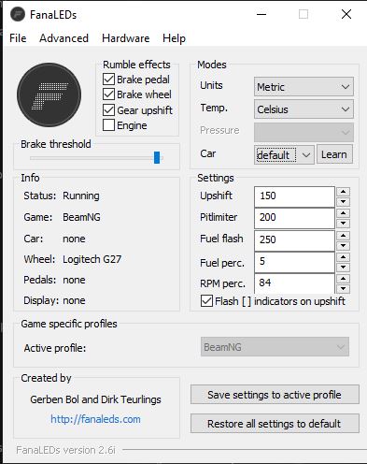Click Gerben Bol and Dirk Teurlings text
This screenshot has height=464, width=367.
(x=95, y=399)
